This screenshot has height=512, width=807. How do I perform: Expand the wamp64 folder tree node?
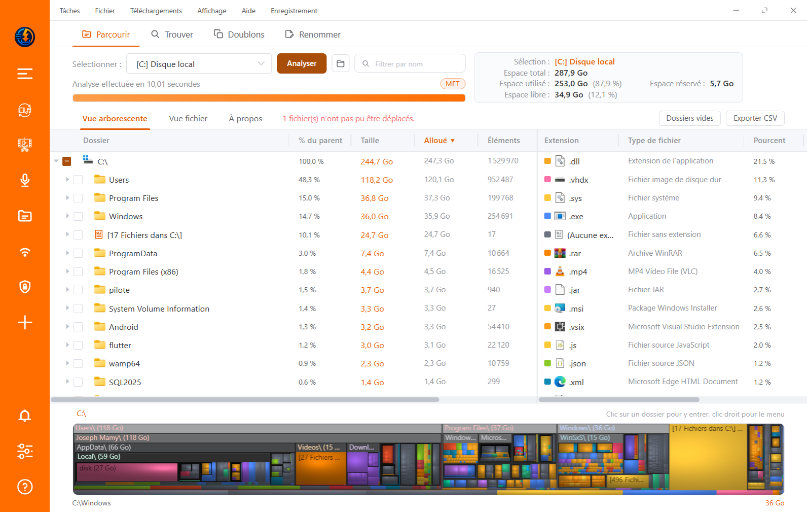click(67, 363)
